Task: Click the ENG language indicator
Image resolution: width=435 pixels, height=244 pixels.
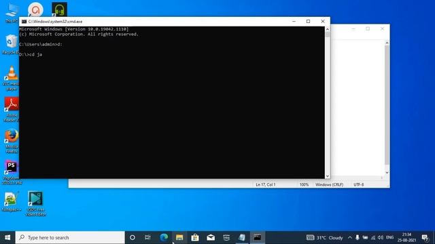Action: click(x=389, y=237)
